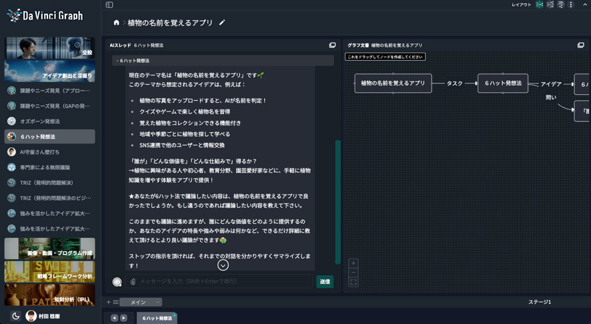
Task: Click the graph zoom-in plus button
Action: pyautogui.click(x=354, y=263)
